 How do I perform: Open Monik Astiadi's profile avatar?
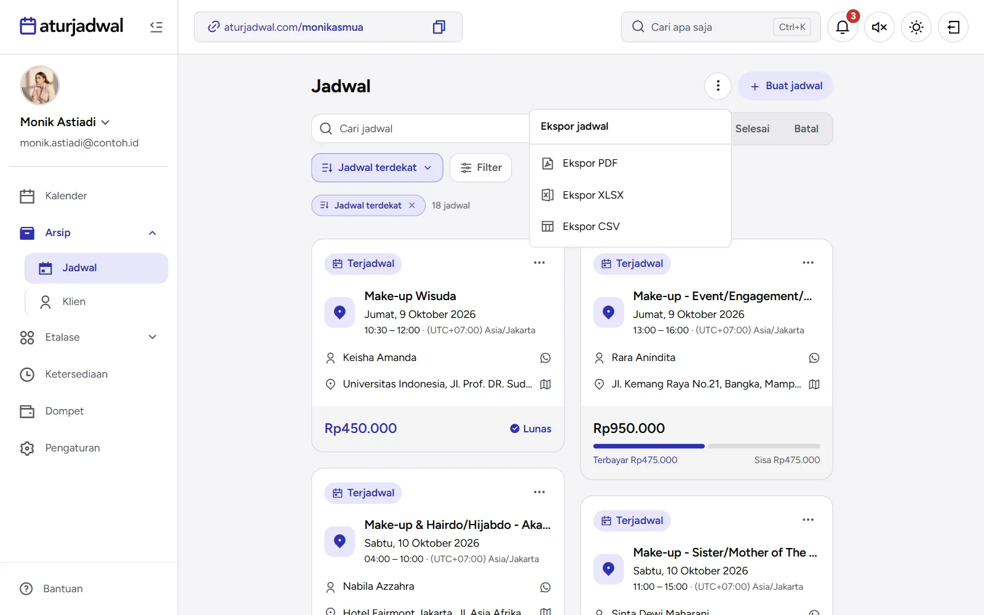[40, 85]
